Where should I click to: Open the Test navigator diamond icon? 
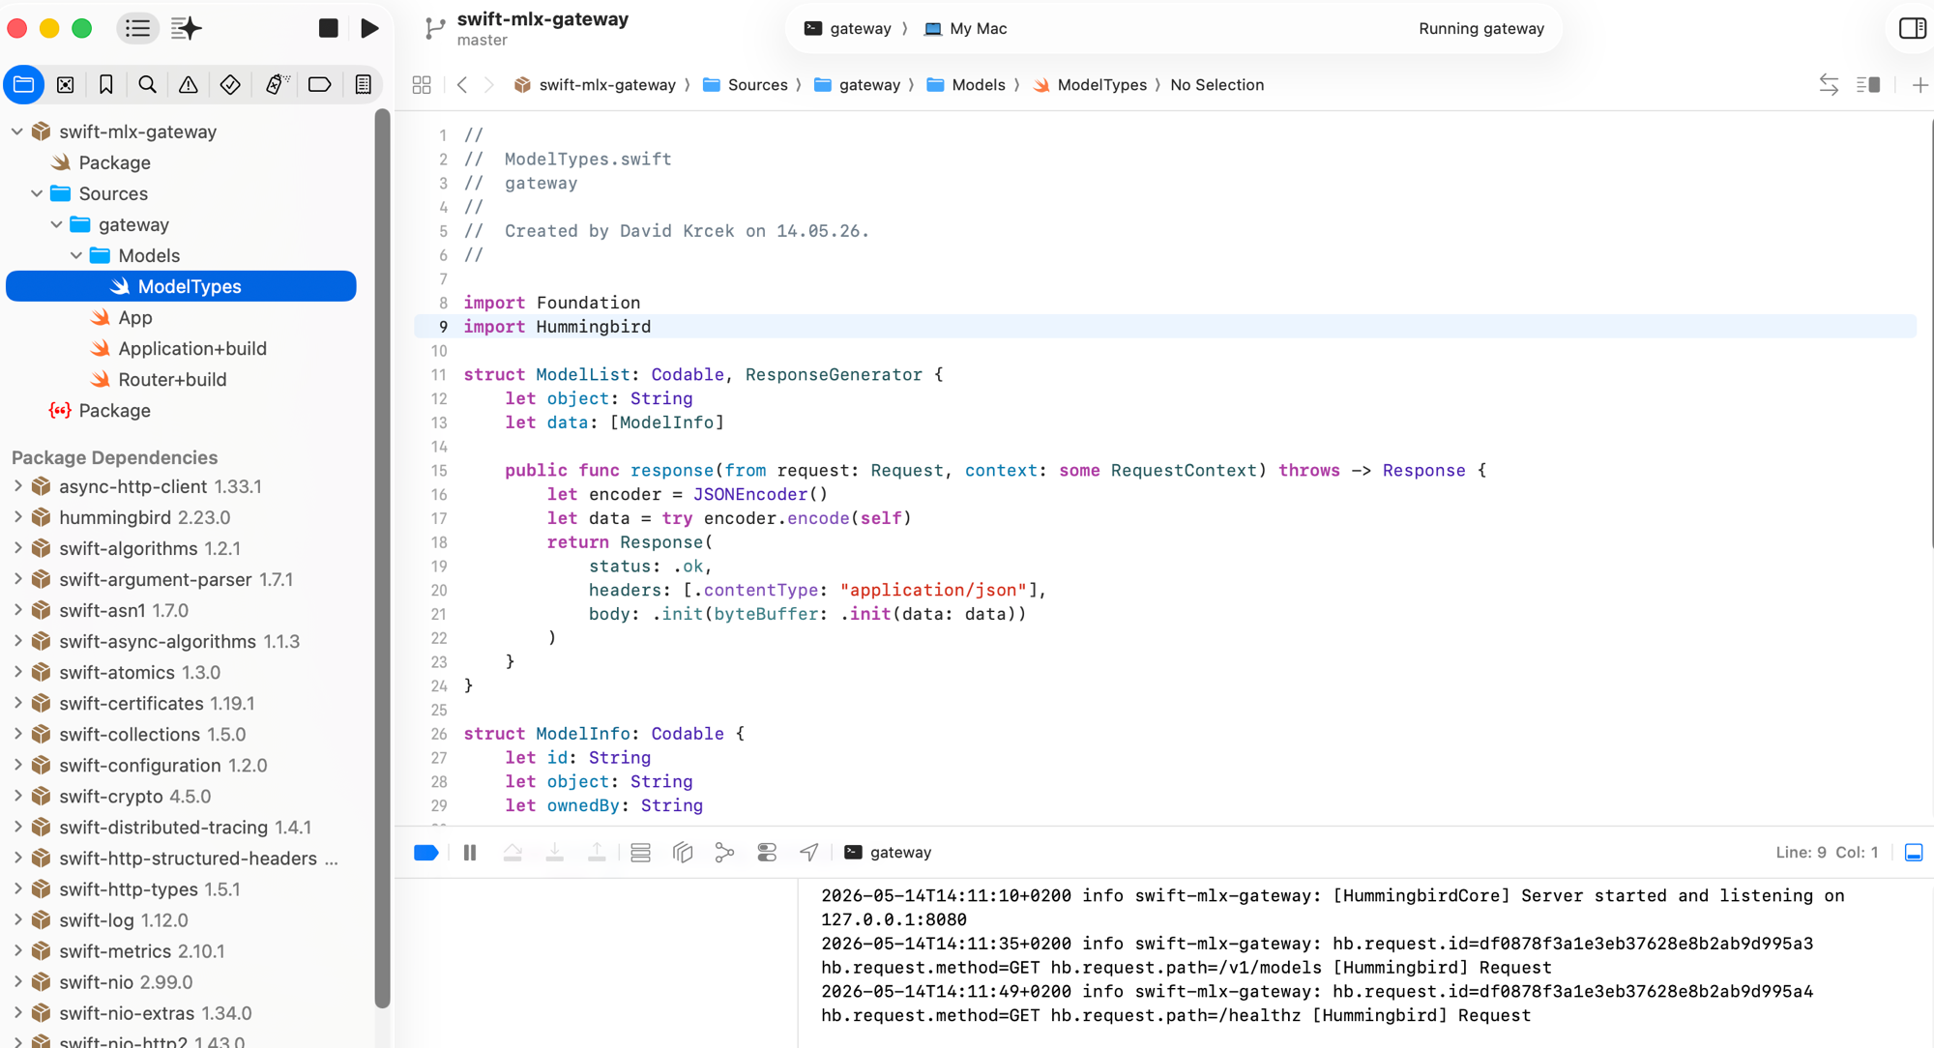pos(230,85)
